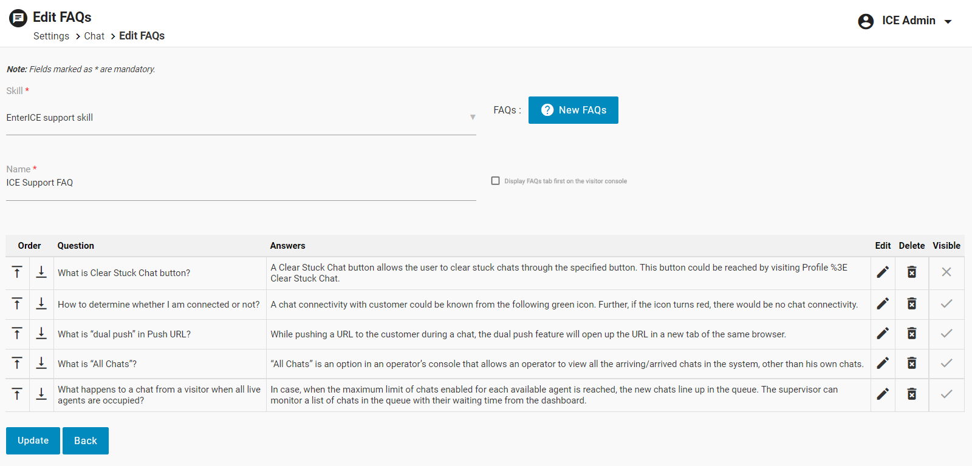Go to Settings in breadcrumb

tap(51, 36)
